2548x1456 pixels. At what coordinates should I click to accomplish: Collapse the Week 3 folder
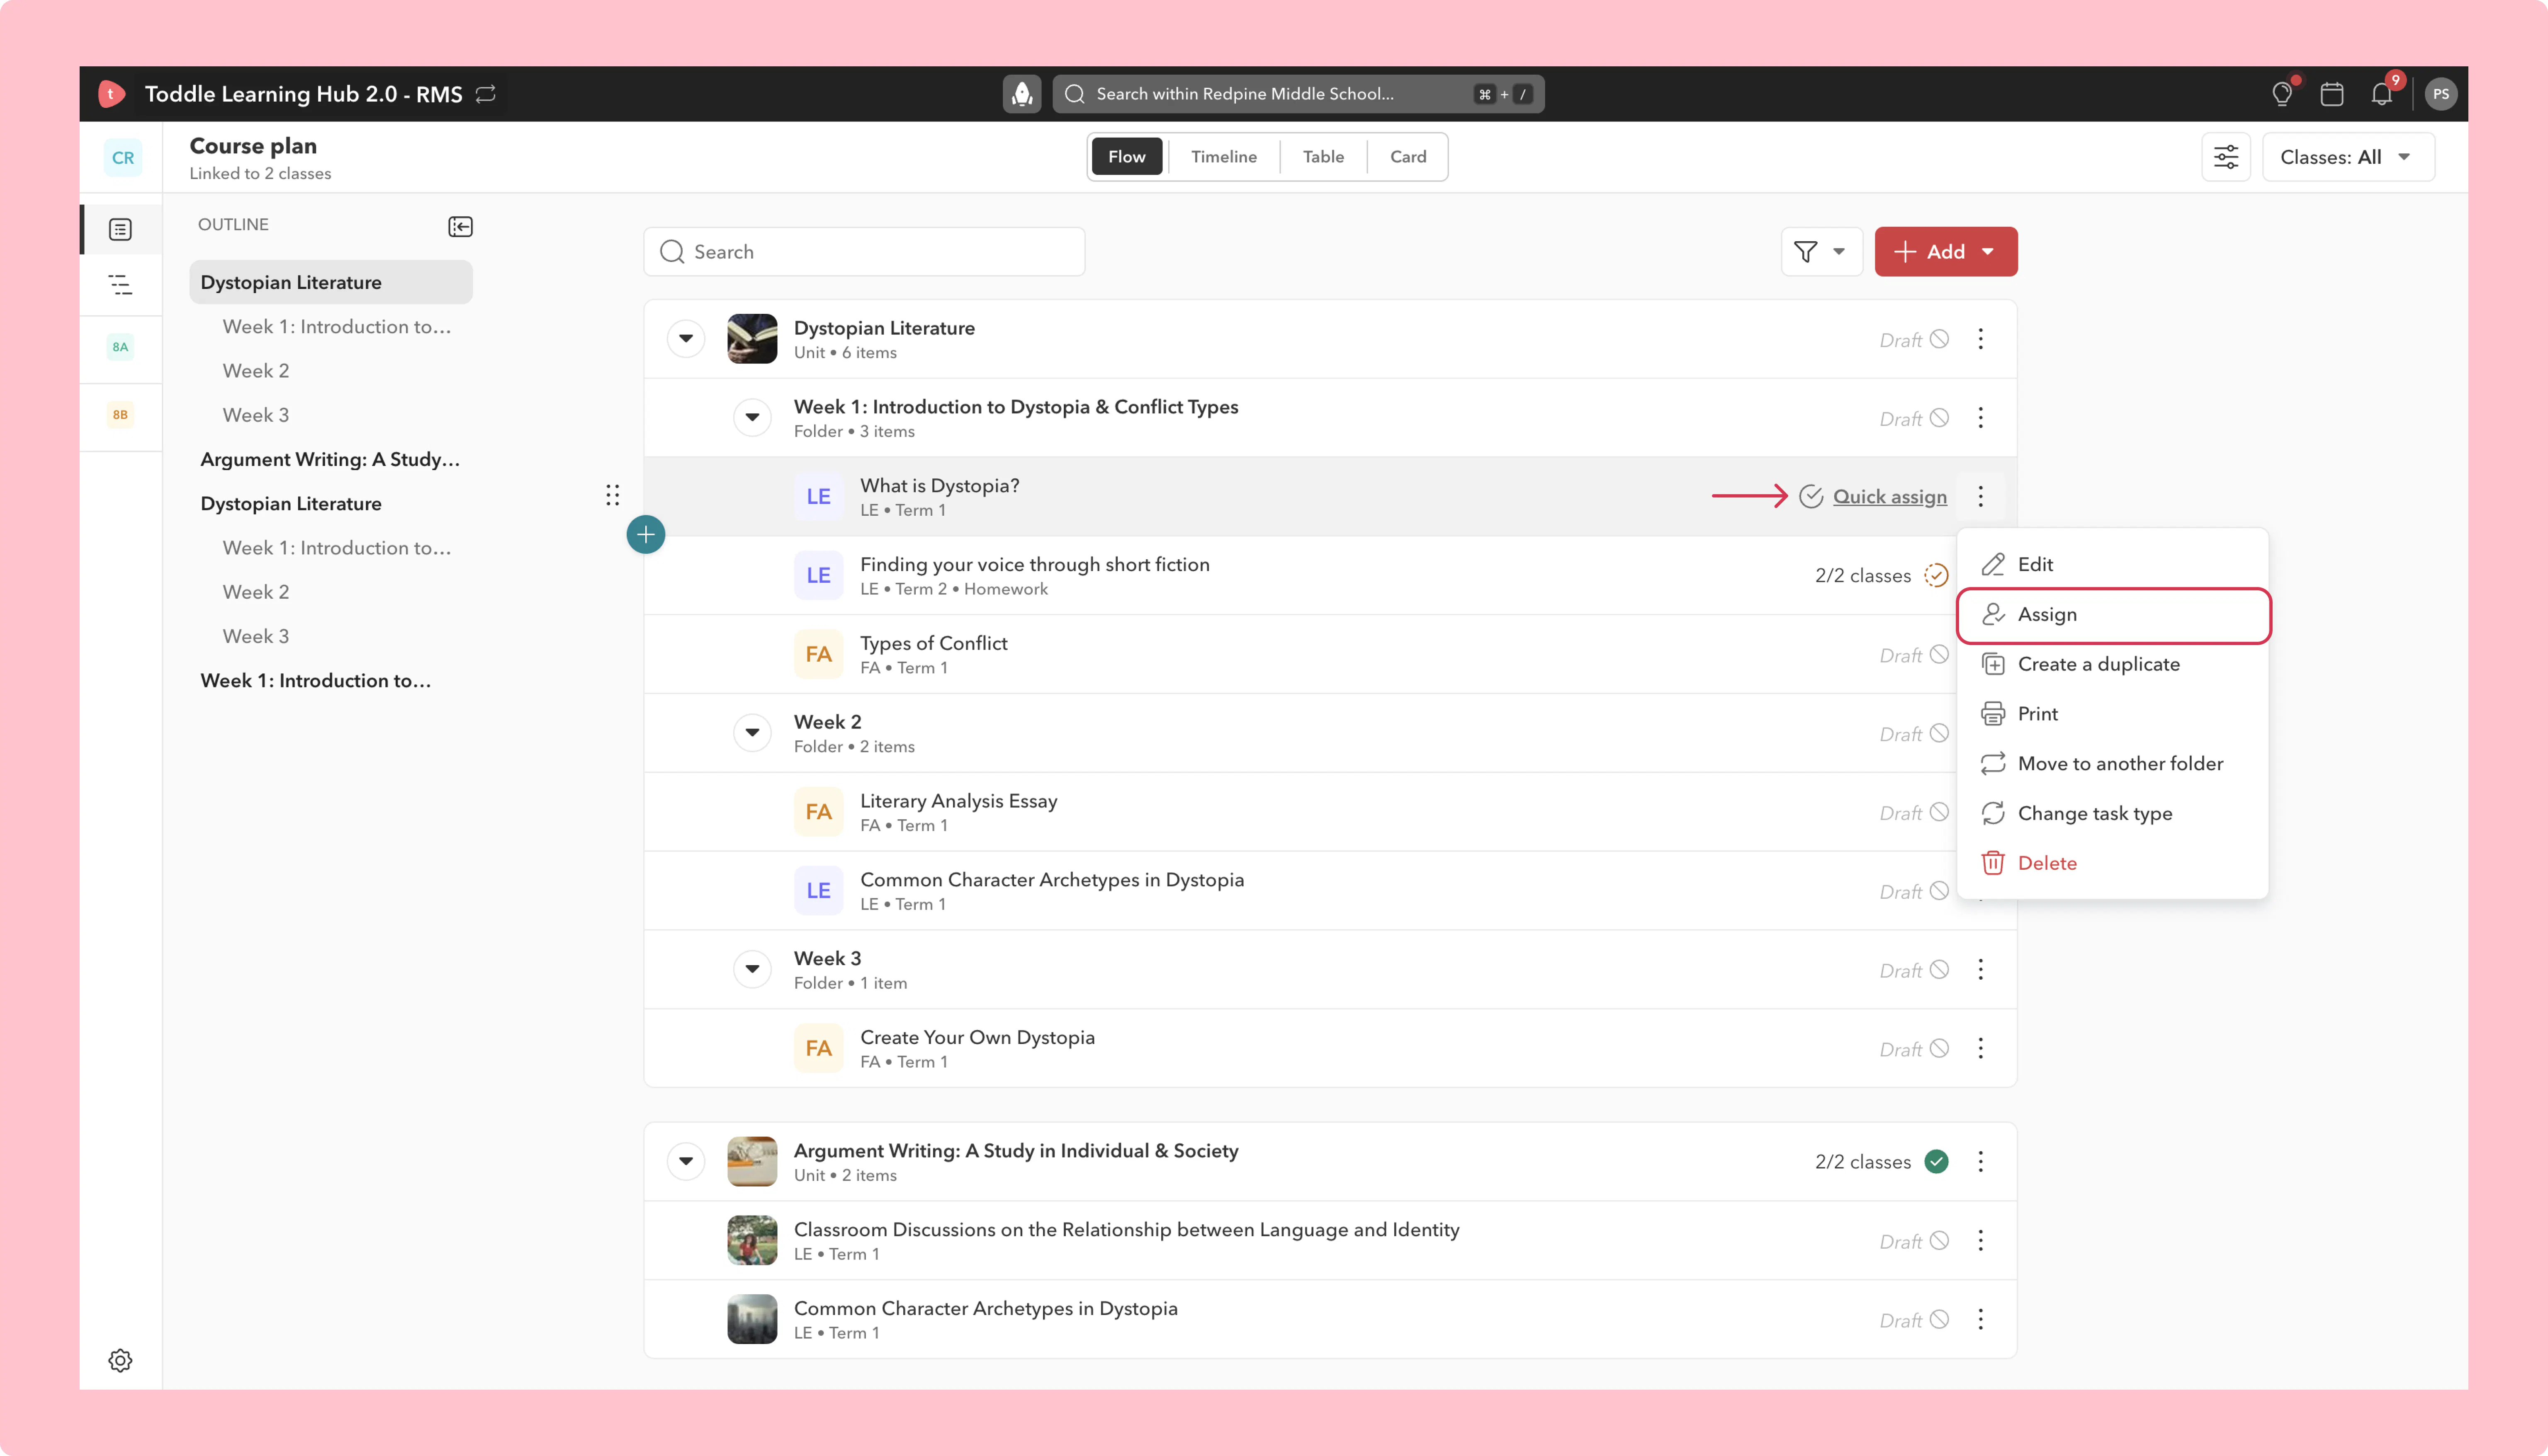pyautogui.click(x=752, y=969)
